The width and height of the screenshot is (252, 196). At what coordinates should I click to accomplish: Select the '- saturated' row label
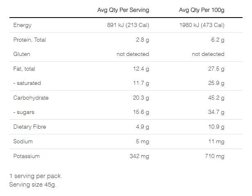click(x=27, y=83)
